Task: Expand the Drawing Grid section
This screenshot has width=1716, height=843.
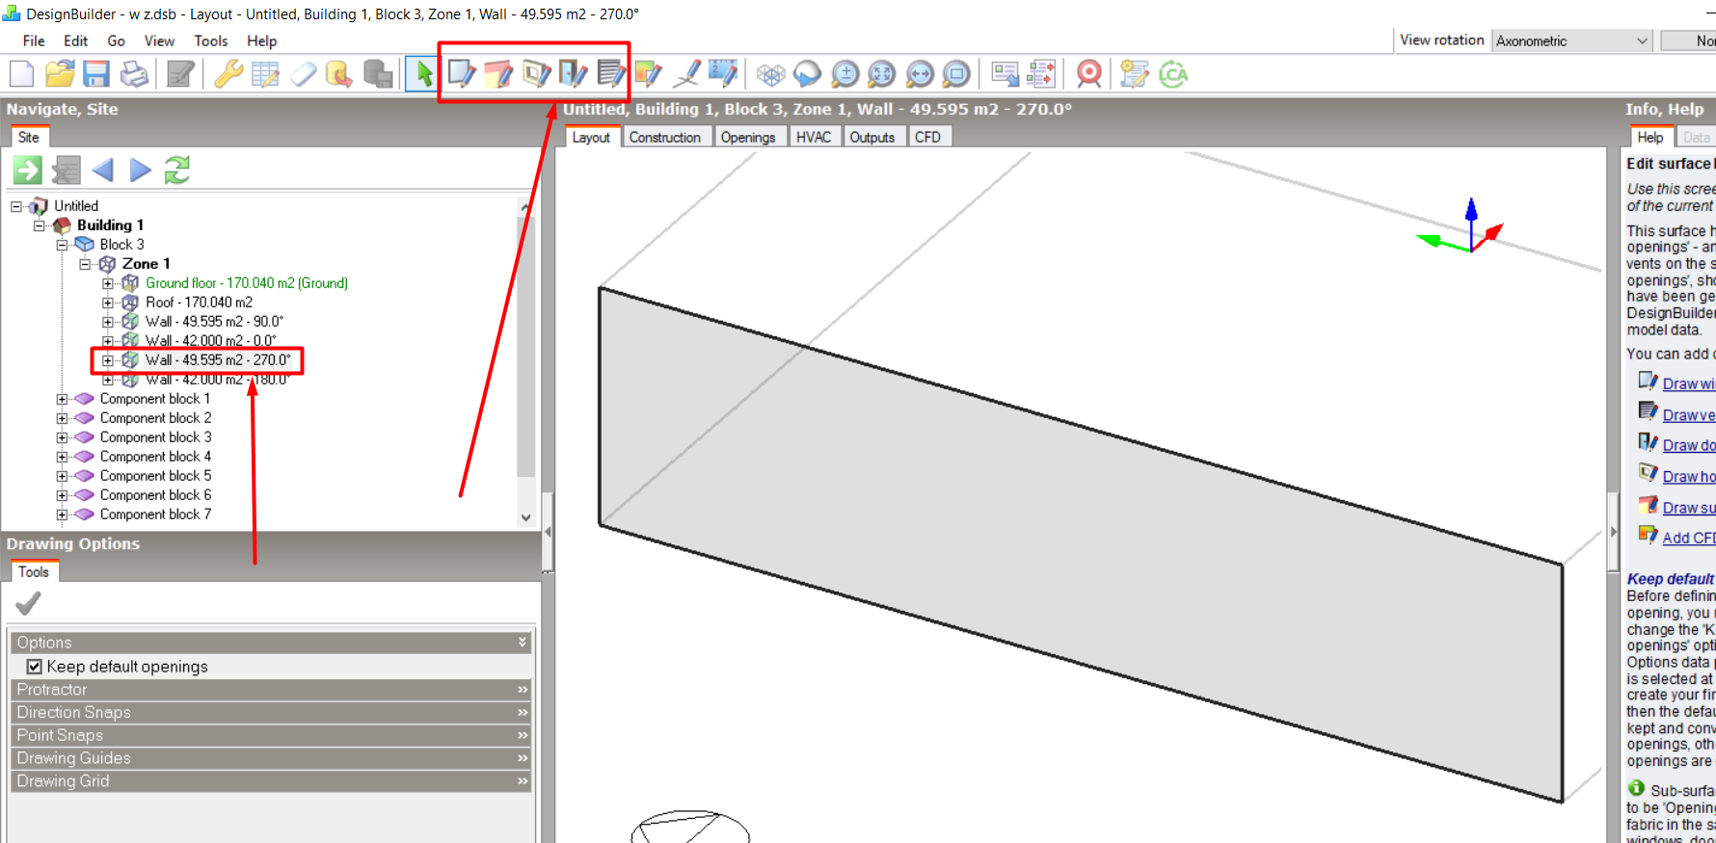Action: pyautogui.click(x=272, y=781)
